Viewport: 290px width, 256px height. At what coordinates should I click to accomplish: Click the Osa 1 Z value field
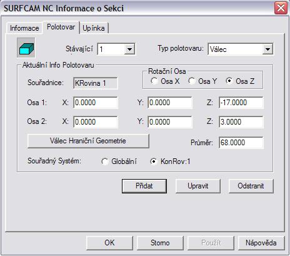coord(241,103)
